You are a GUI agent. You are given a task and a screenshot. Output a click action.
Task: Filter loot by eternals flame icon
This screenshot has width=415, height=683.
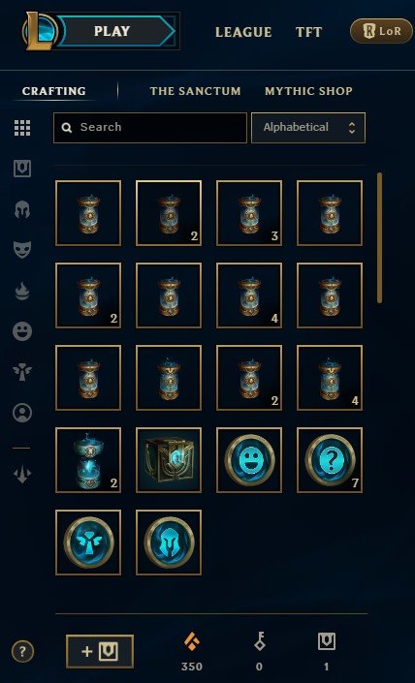[x=22, y=291]
